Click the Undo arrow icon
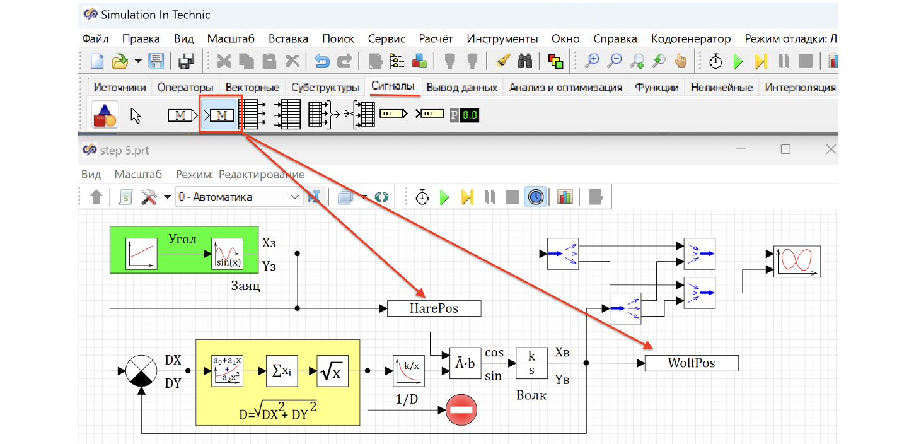Viewport: 909px width, 444px height. 322,61
